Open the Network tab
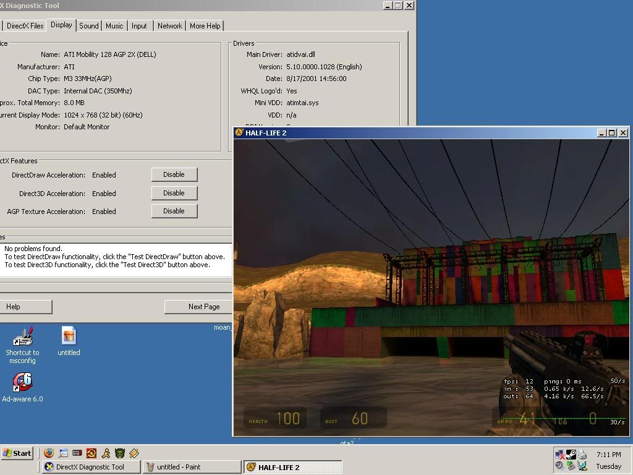Image resolution: width=633 pixels, height=475 pixels. click(169, 26)
